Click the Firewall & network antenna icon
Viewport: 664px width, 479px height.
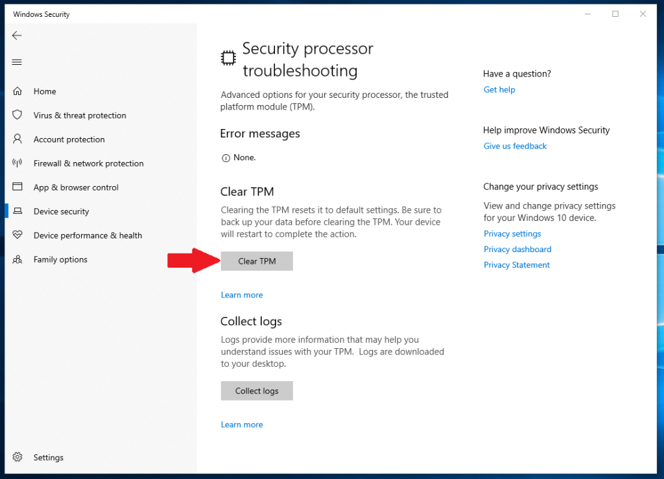coord(18,163)
